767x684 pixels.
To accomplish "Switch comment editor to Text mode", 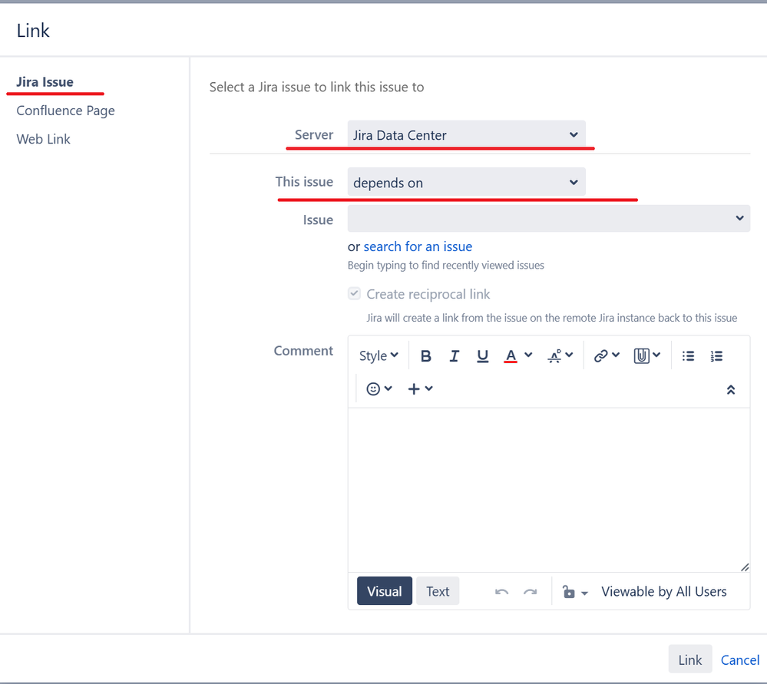I will [x=438, y=591].
